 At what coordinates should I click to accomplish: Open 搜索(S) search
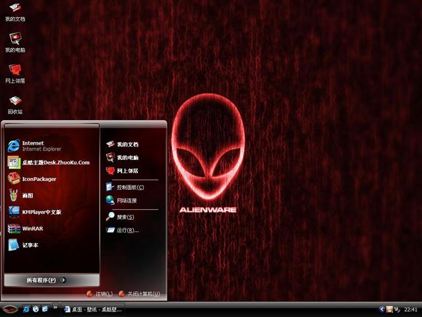133,217
